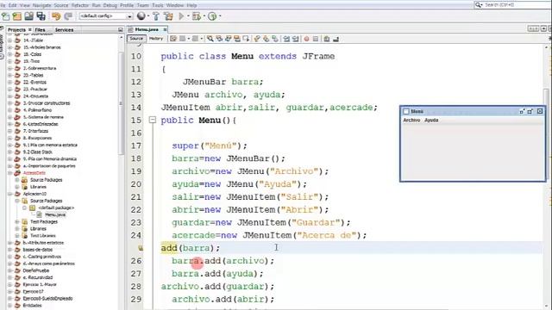
Task: Click the Undo toolbar icon
Action: (x=56, y=16)
